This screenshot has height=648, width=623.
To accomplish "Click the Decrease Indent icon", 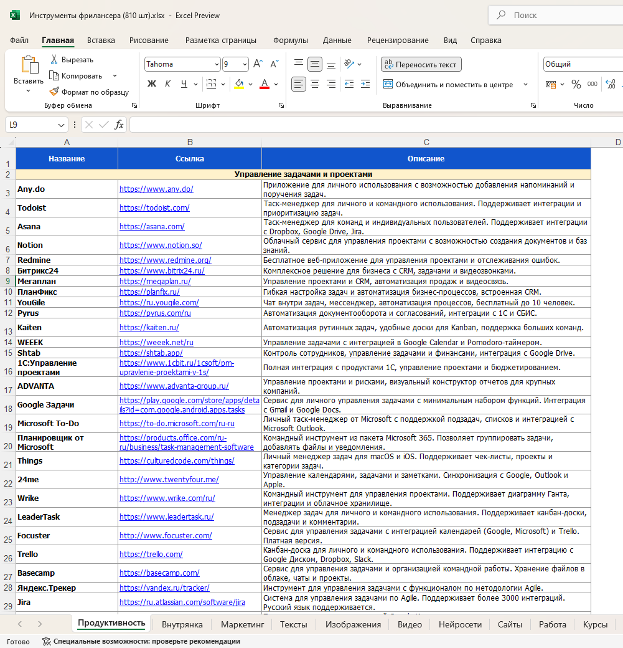I will (x=349, y=84).
